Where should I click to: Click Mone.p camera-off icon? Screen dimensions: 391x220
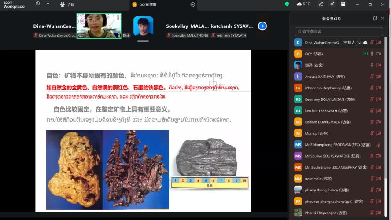pos(379,133)
